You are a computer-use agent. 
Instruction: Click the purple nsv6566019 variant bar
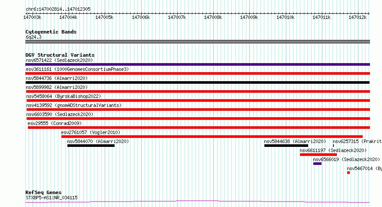click(318, 164)
